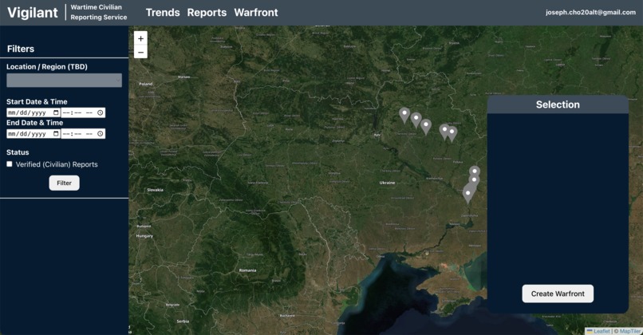Click the End Time clock icon
Viewport: 643px width, 335px height.
click(100, 134)
